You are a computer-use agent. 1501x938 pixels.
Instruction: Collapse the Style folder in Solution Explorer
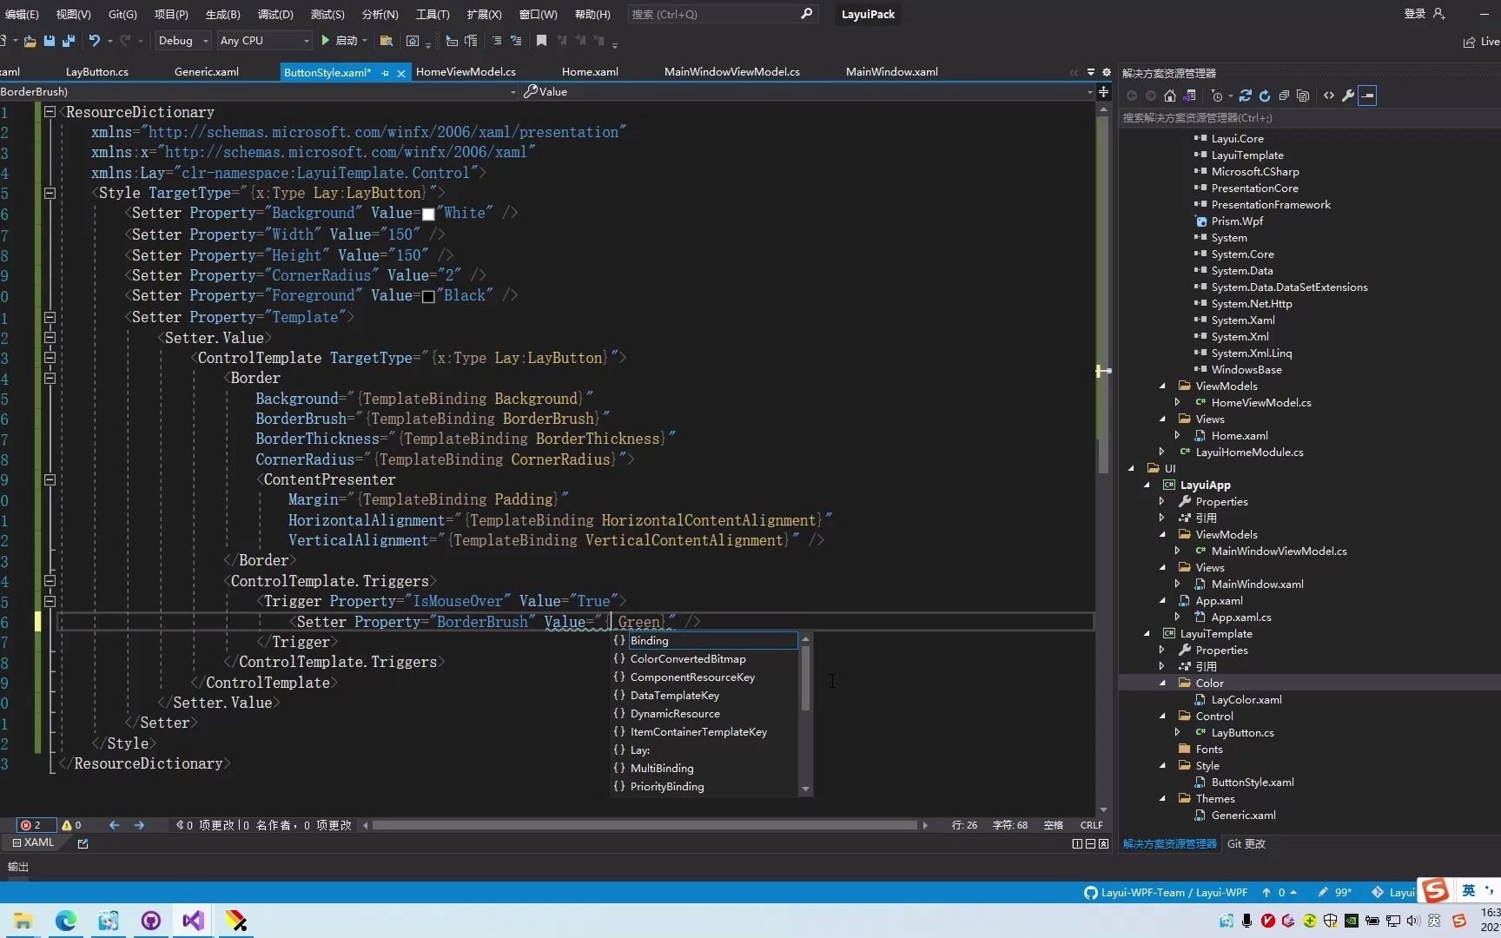pyautogui.click(x=1162, y=765)
